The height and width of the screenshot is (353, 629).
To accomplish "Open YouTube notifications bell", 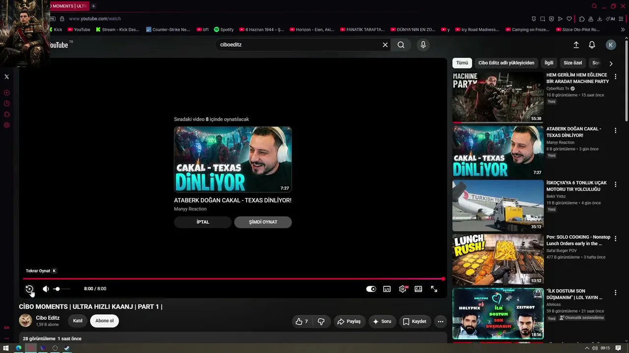I will [x=592, y=45].
